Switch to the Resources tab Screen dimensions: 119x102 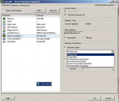[24, 5]
